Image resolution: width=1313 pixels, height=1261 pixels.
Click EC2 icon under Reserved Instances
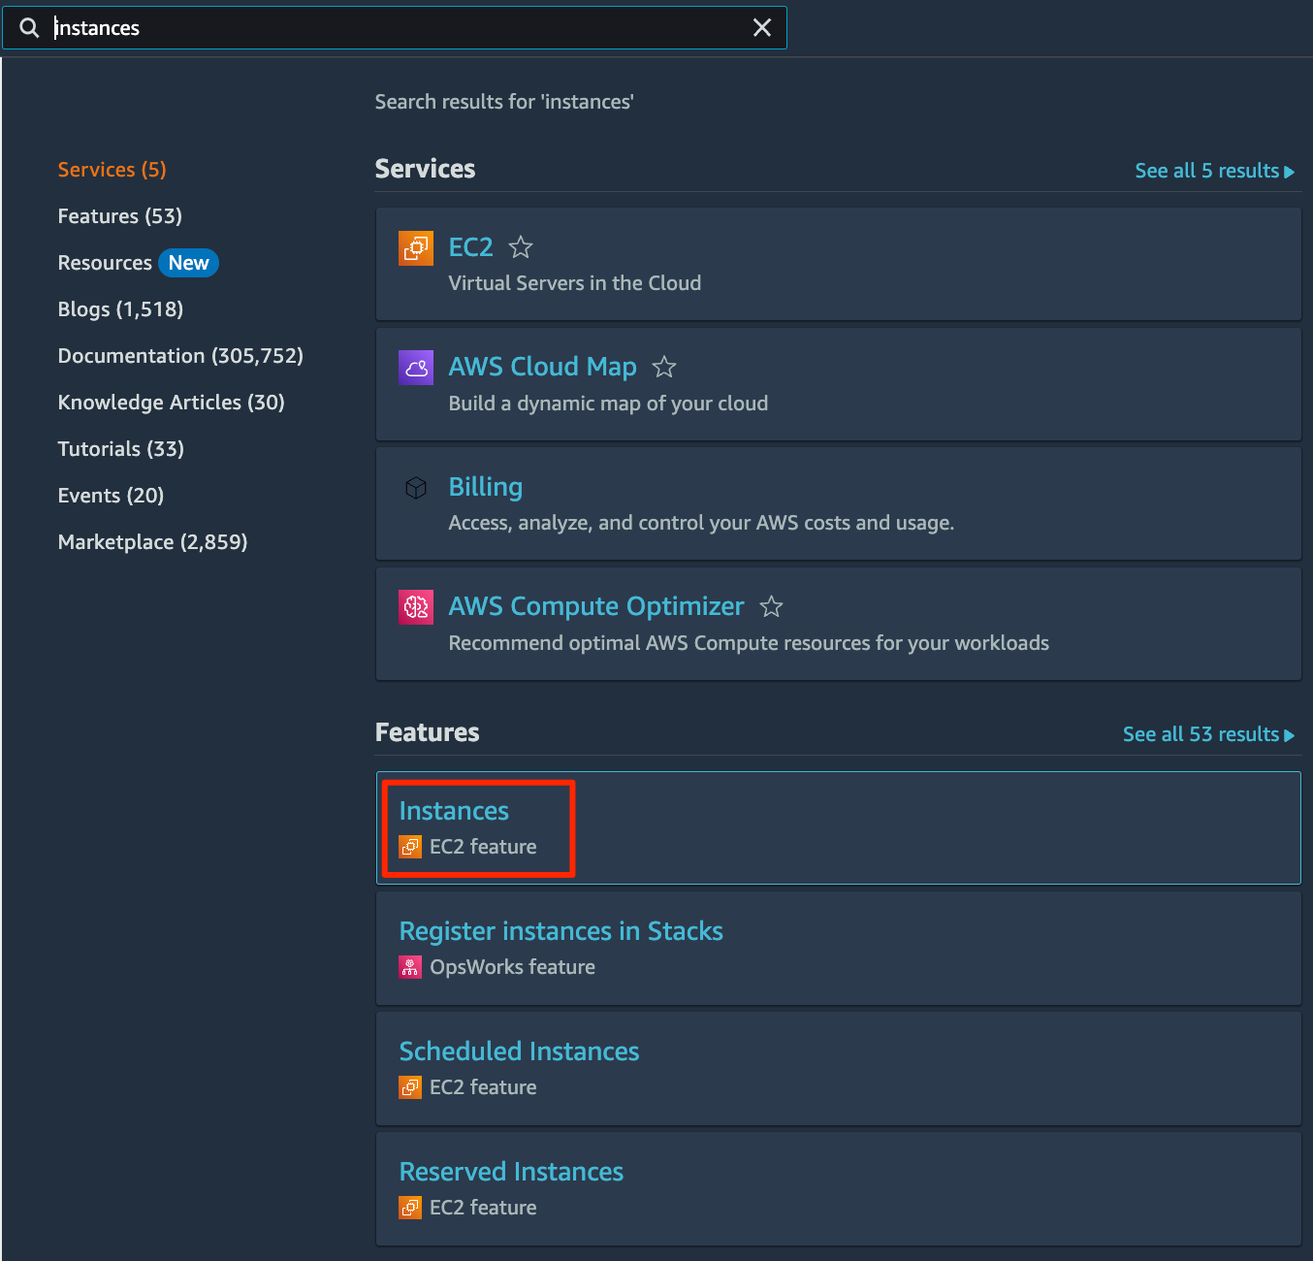pos(410,1208)
